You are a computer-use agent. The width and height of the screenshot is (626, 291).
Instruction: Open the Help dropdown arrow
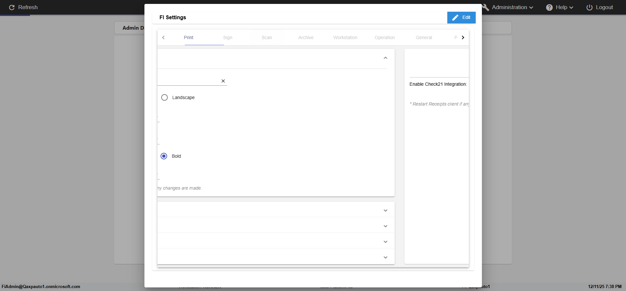point(571,7)
